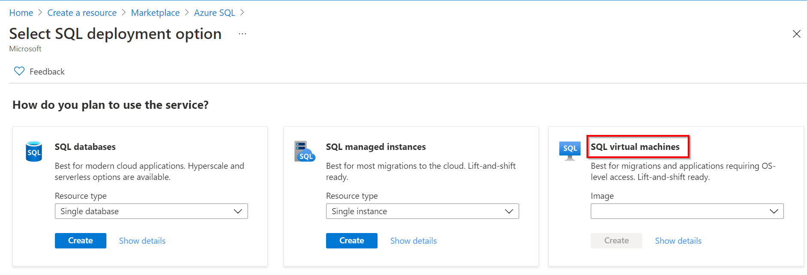Click the SQL managed instances heading

click(x=376, y=147)
